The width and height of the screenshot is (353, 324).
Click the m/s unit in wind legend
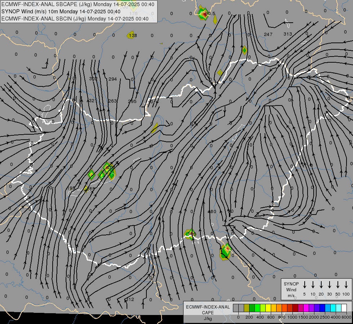tap(291, 296)
